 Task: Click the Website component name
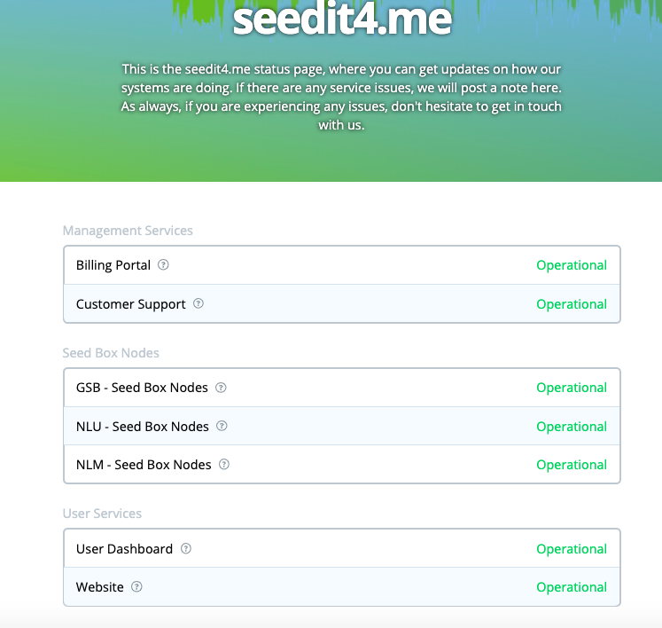tap(100, 587)
